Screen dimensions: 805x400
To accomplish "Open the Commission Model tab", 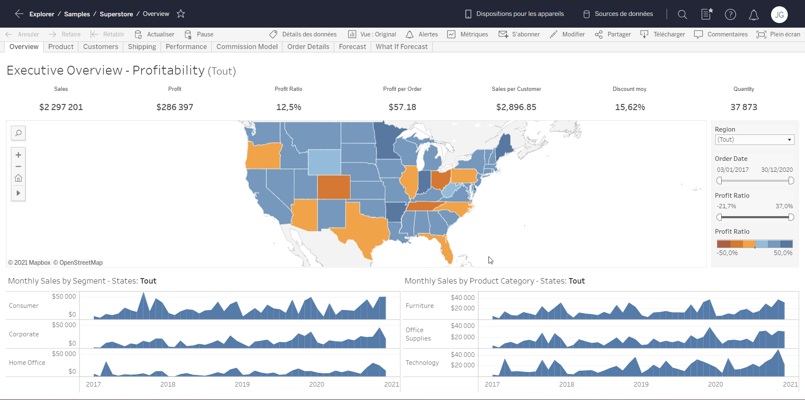I will 247,47.
